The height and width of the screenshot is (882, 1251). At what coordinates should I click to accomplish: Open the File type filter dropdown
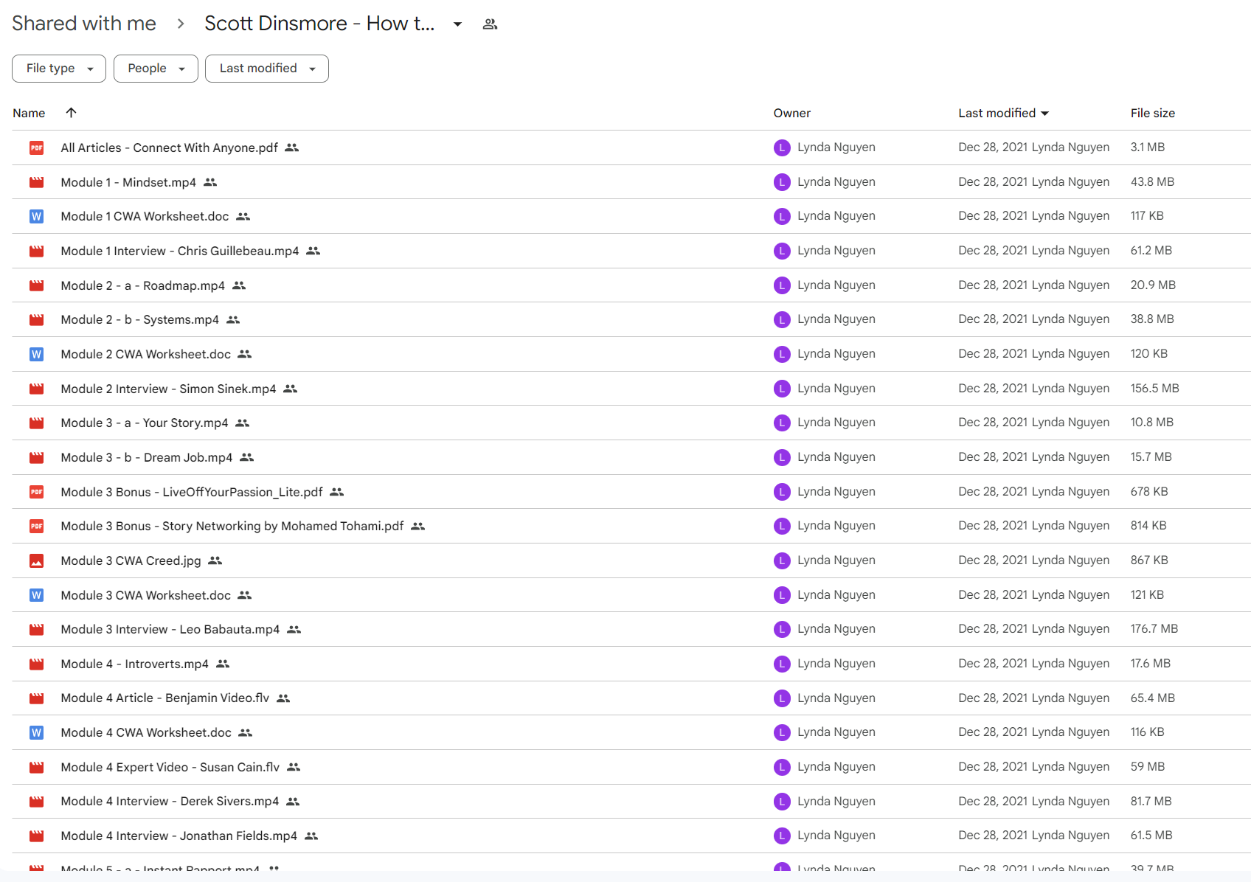[59, 69]
